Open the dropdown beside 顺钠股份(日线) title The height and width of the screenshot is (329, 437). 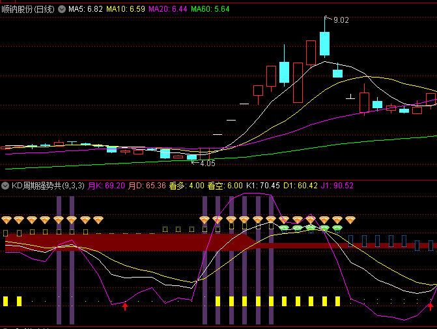(62, 9)
